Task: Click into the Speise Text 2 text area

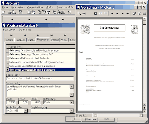Action: click(38, 91)
